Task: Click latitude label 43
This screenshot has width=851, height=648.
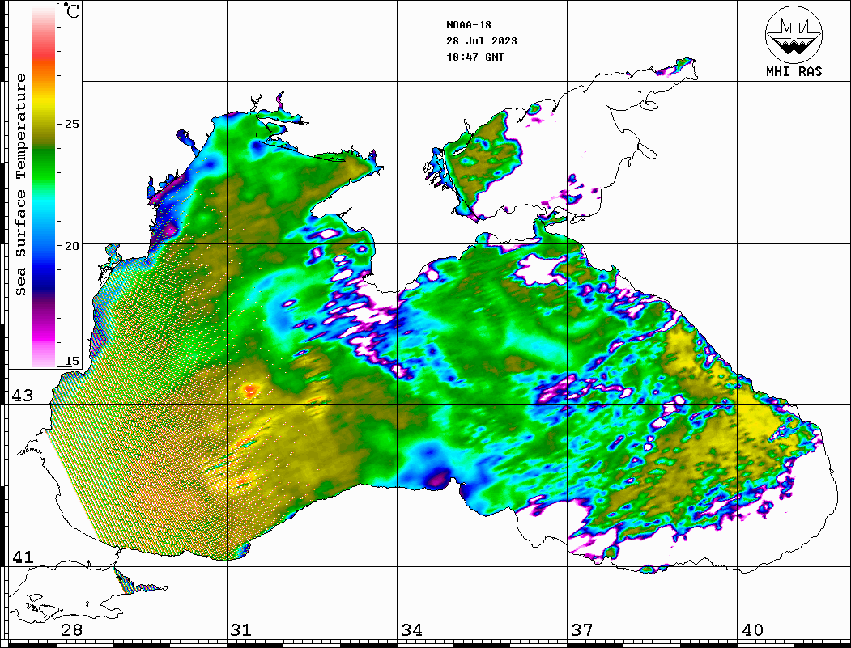Action: pos(22,396)
